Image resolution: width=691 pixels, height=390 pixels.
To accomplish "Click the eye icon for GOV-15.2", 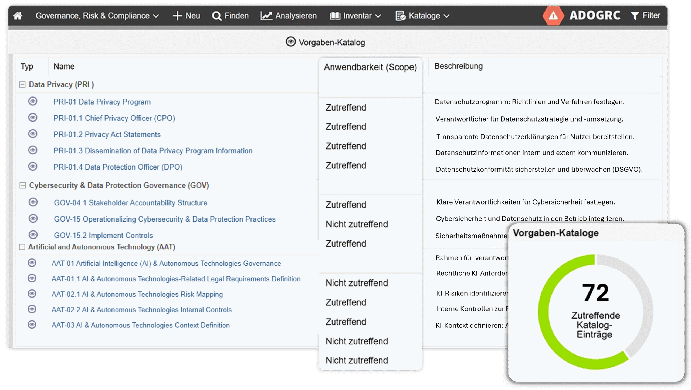I will pos(33,235).
